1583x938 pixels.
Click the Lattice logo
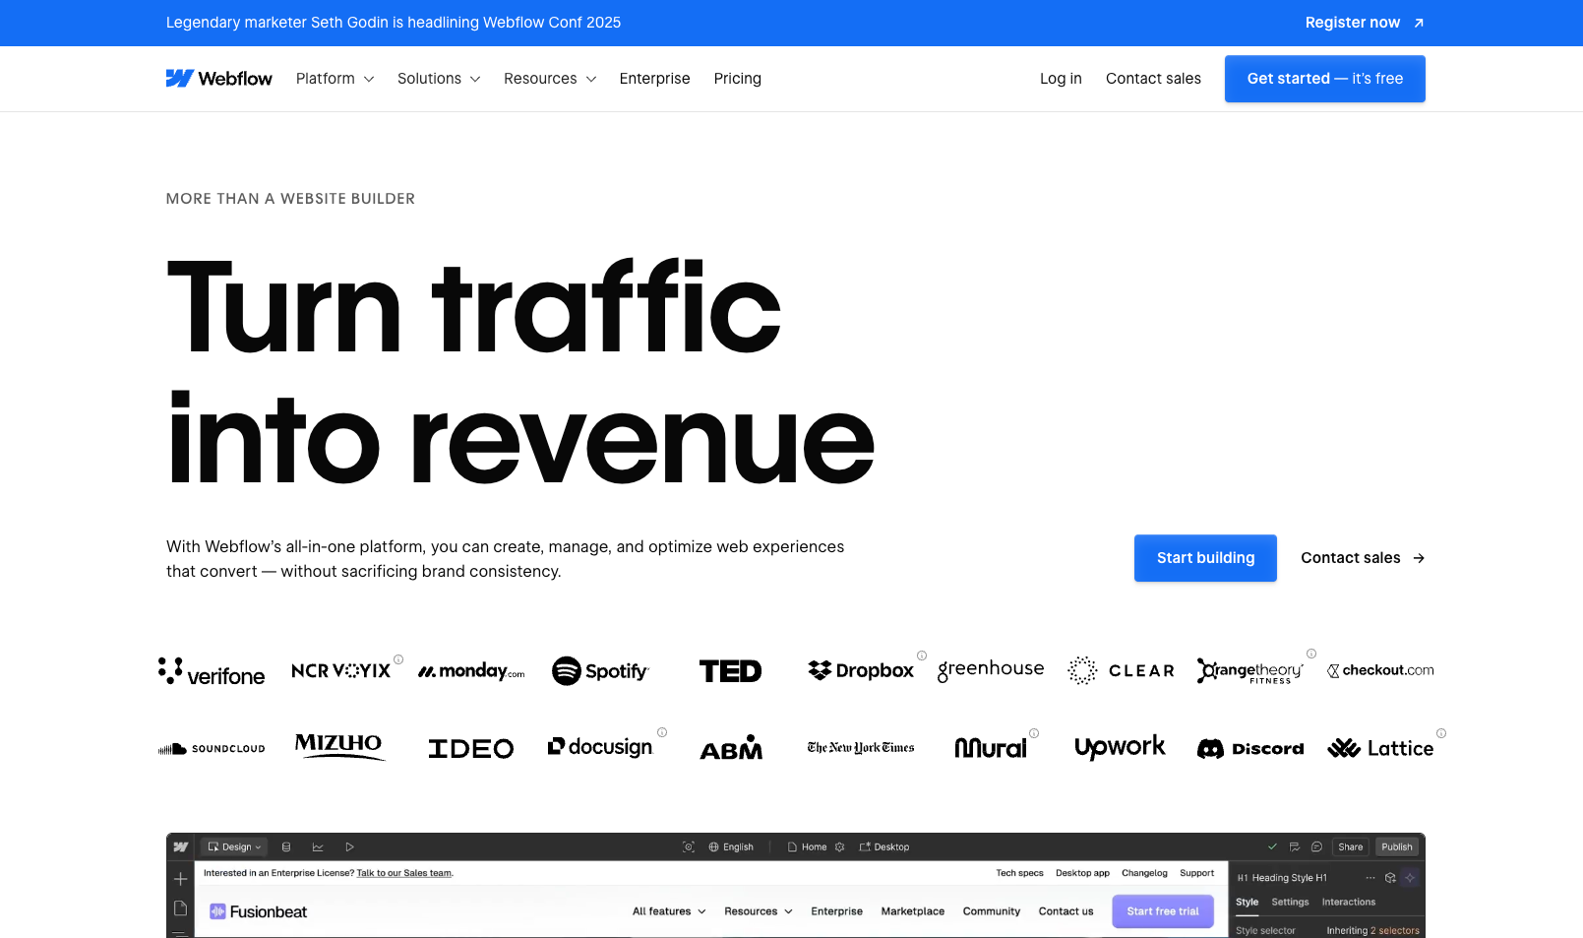[1380, 749]
